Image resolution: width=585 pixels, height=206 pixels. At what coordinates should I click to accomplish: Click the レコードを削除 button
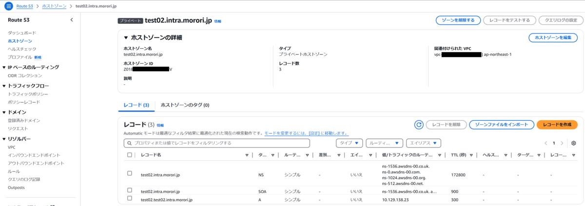pos(446,125)
